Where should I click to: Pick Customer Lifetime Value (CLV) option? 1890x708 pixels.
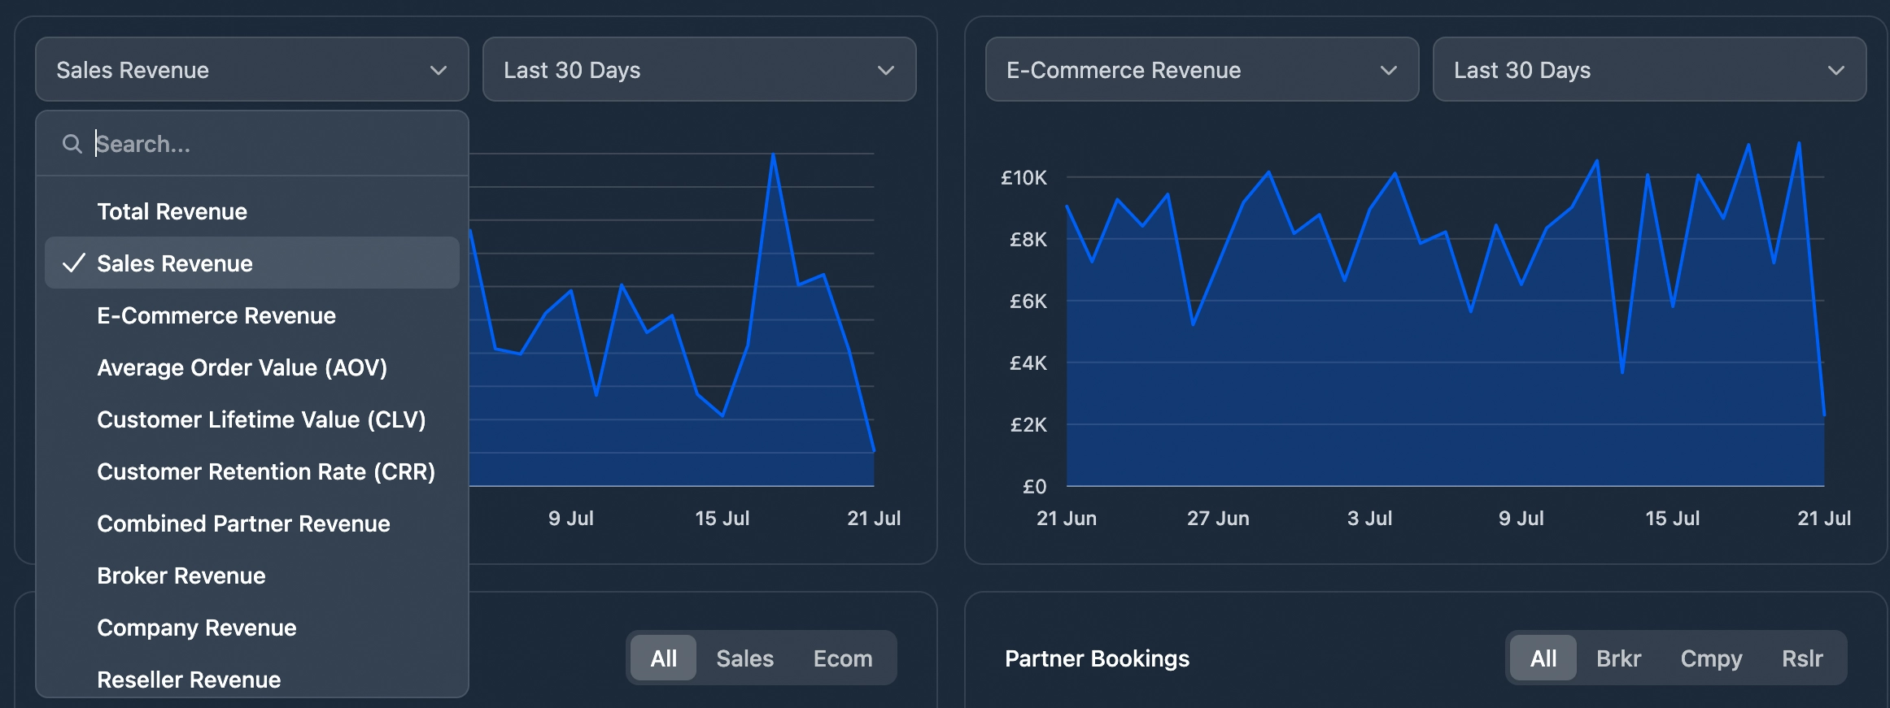[261, 419]
